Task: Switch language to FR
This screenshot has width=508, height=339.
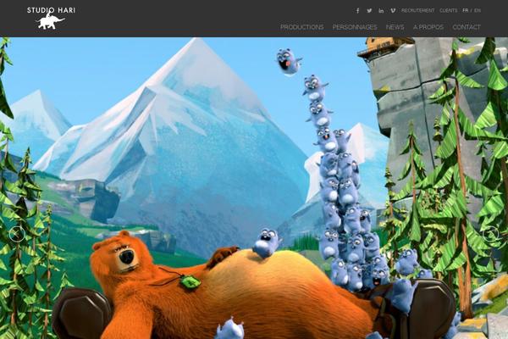Action: (x=465, y=11)
